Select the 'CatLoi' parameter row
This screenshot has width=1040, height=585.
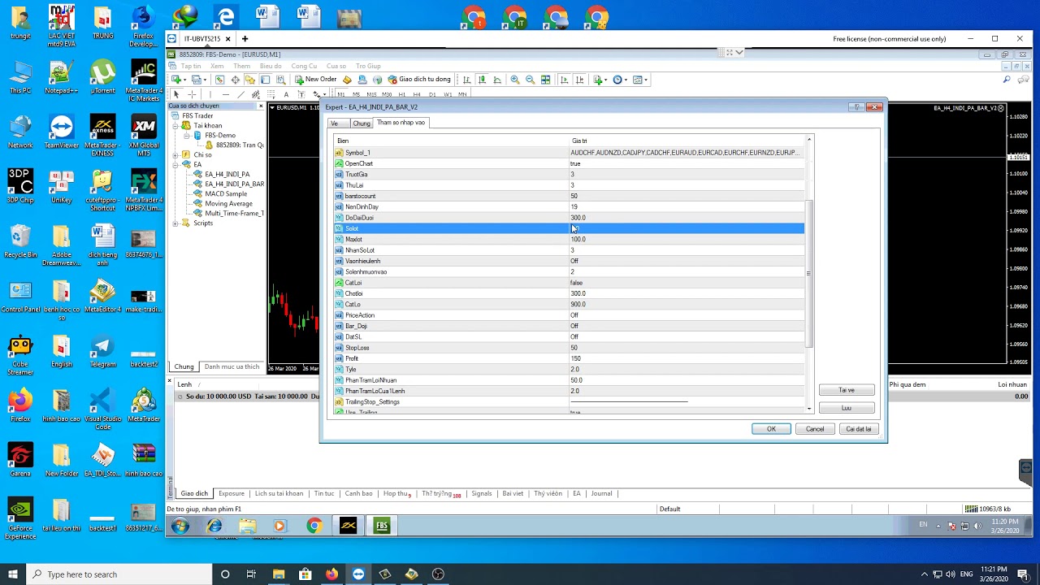tap(569, 283)
